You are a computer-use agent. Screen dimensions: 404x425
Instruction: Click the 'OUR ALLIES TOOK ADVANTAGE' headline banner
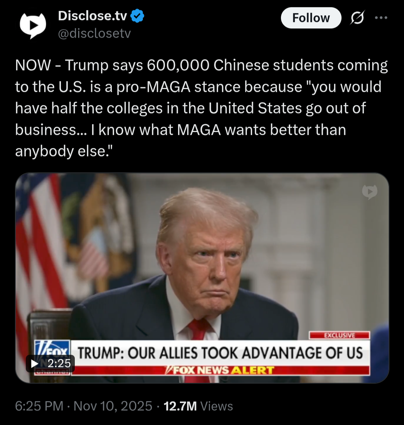[x=220, y=353]
